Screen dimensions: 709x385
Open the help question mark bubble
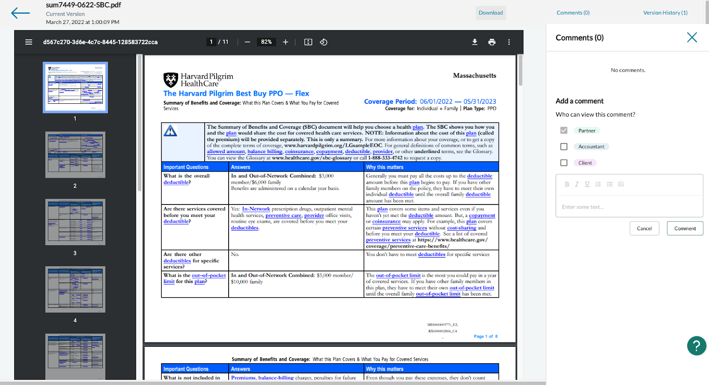coord(697,346)
